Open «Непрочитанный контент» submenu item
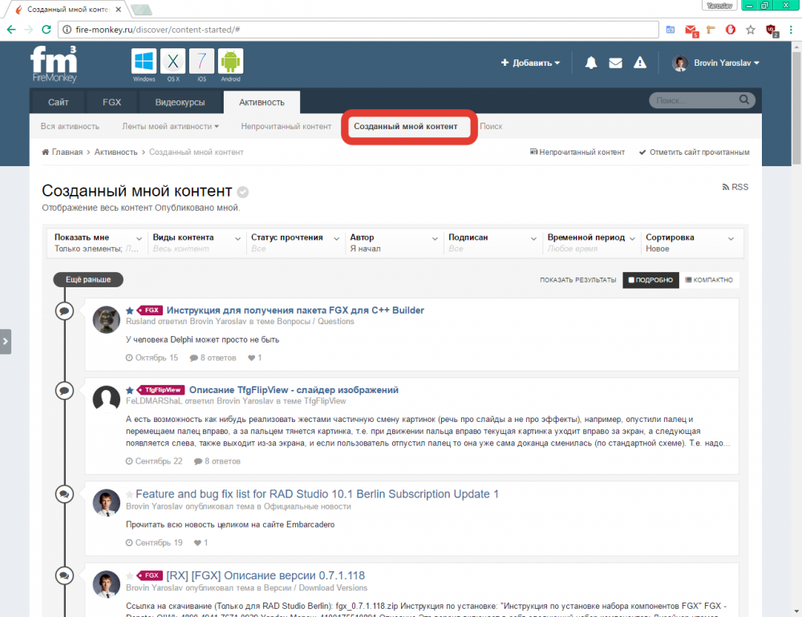Screen dimensions: 802x617 point(286,126)
